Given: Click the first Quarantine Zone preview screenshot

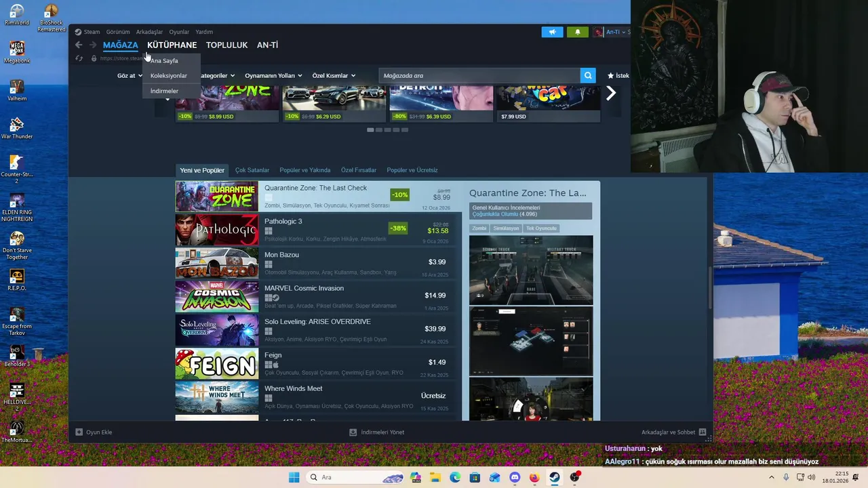Looking at the screenshot, I should tap(531, 270).
